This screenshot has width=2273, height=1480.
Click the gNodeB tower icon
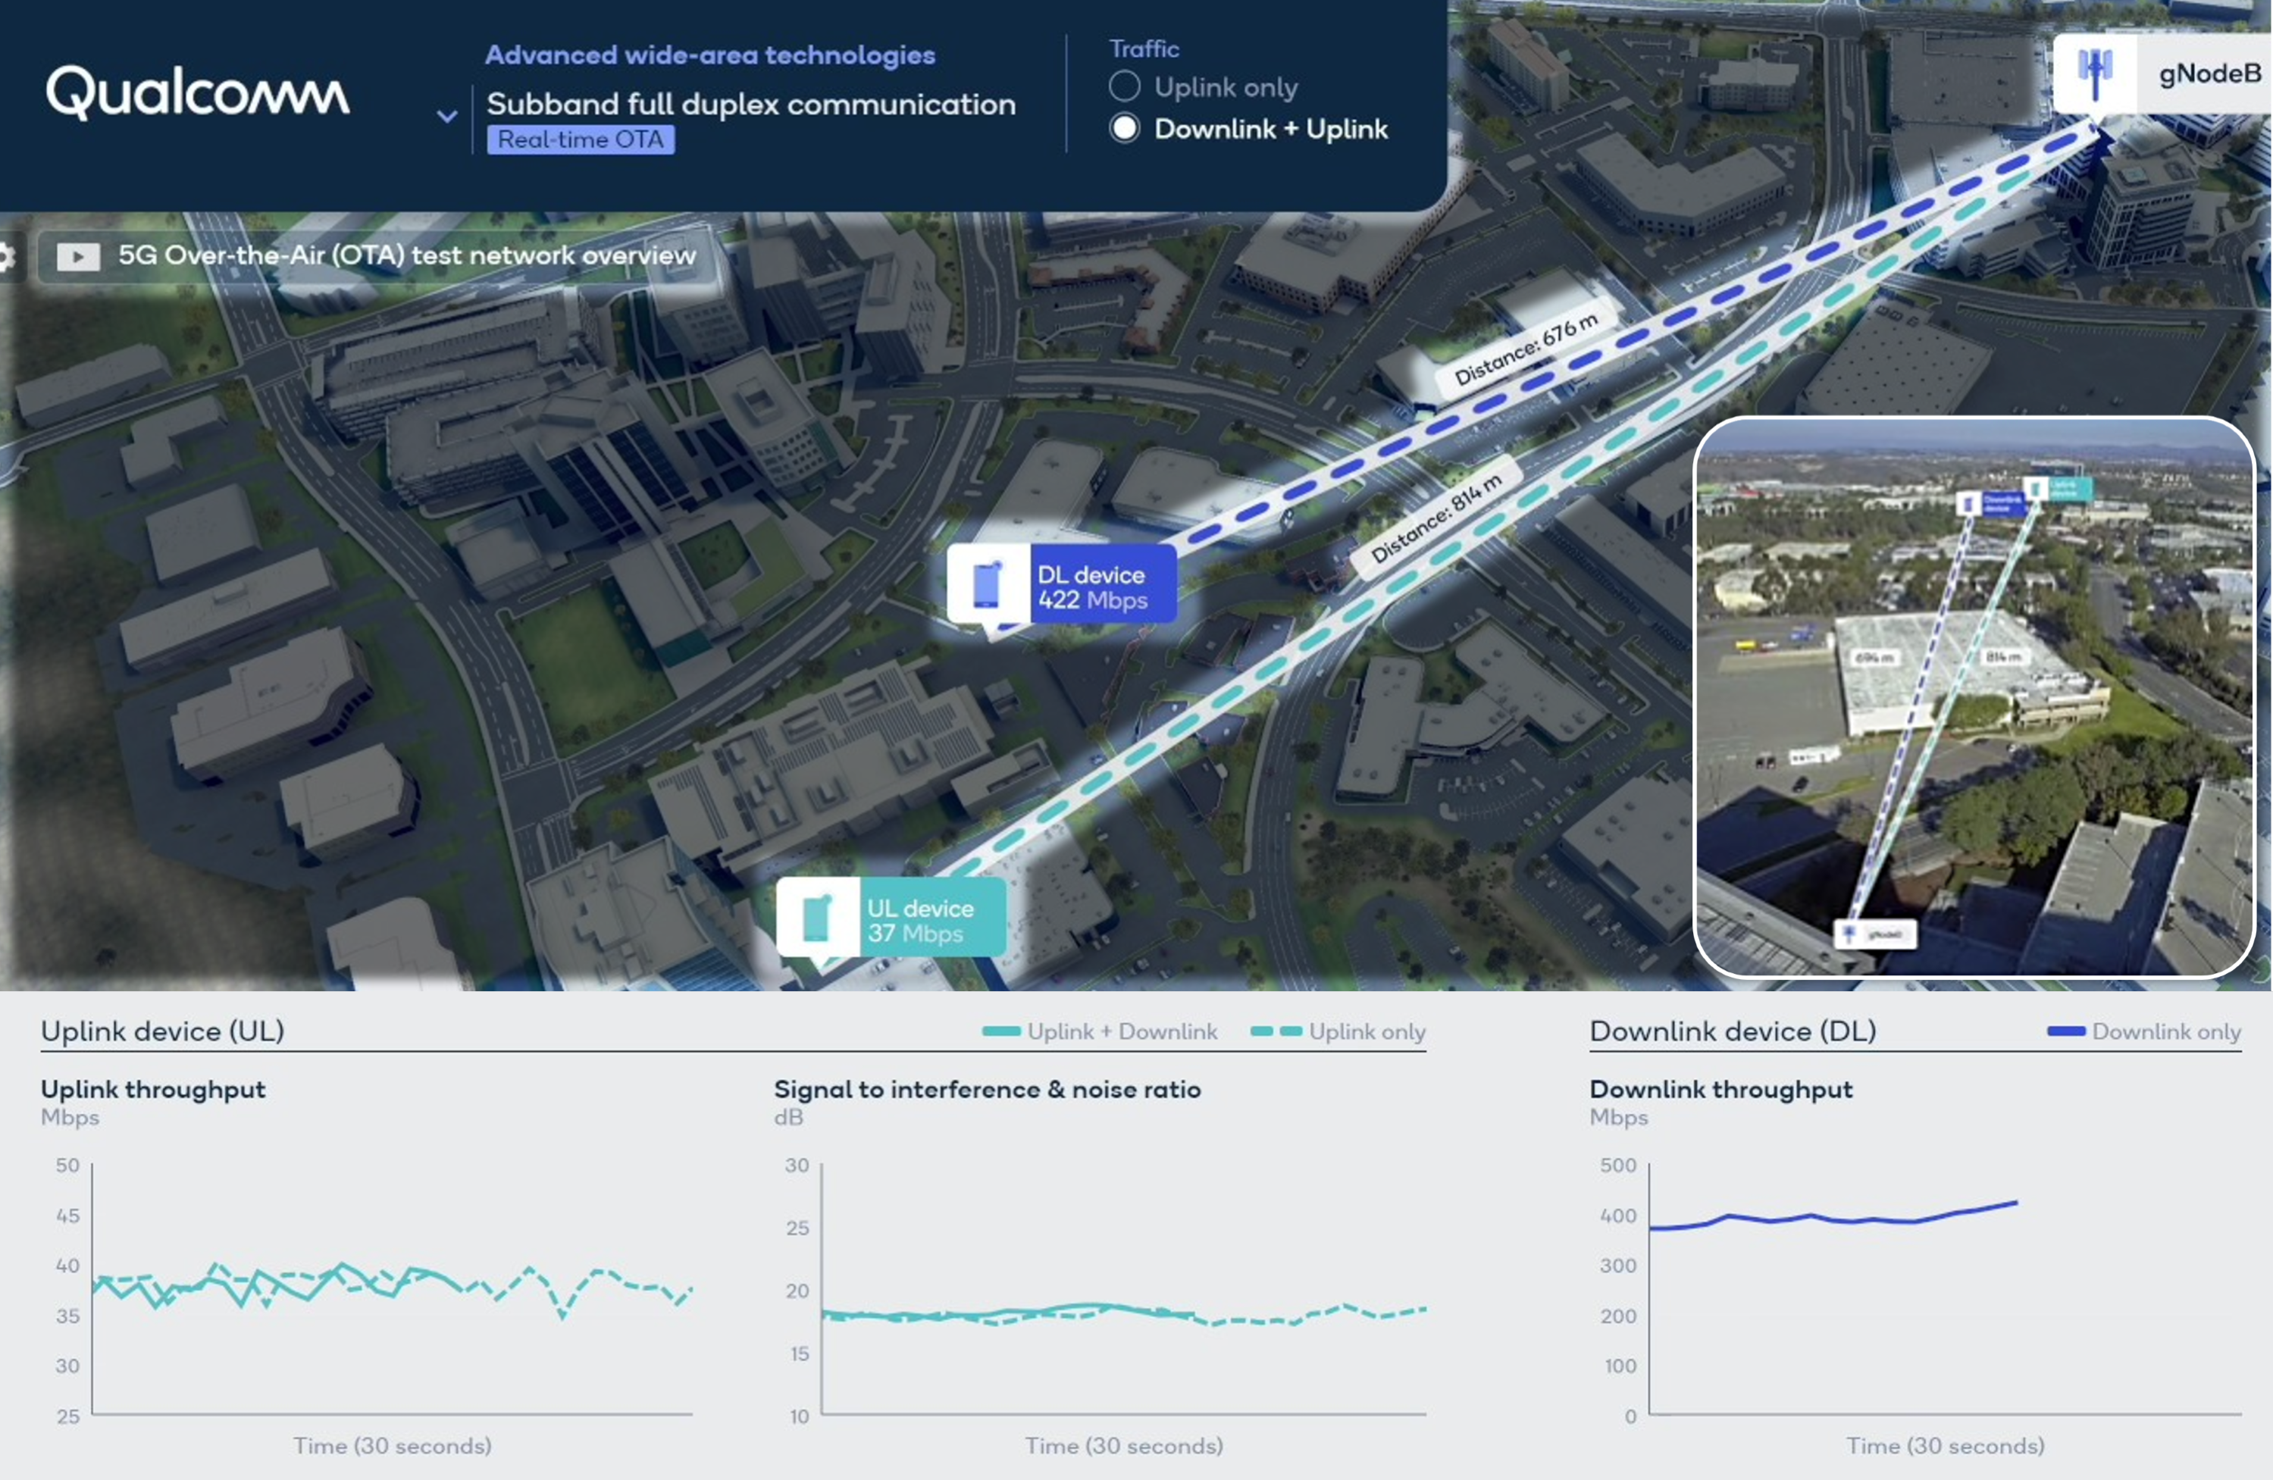click(2094, 73)
